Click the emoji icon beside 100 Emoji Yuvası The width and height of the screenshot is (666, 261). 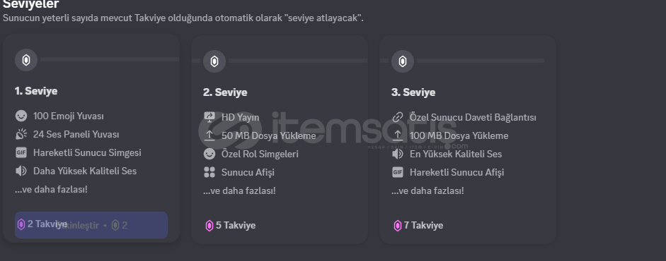(21, 116)
